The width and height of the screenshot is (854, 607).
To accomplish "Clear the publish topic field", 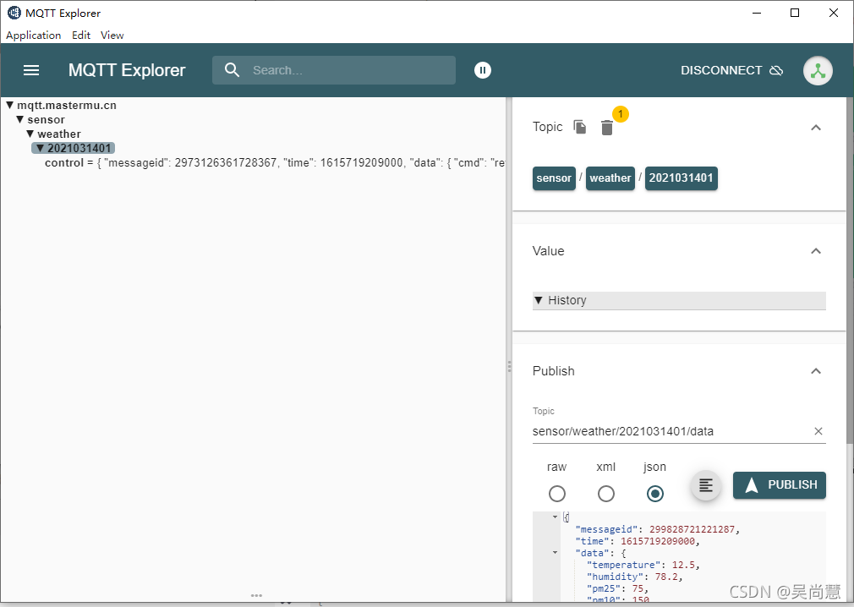I will point(818,431).
